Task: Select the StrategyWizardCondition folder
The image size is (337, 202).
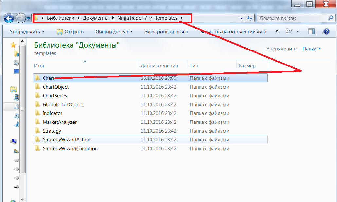Action: coord(70,149)
